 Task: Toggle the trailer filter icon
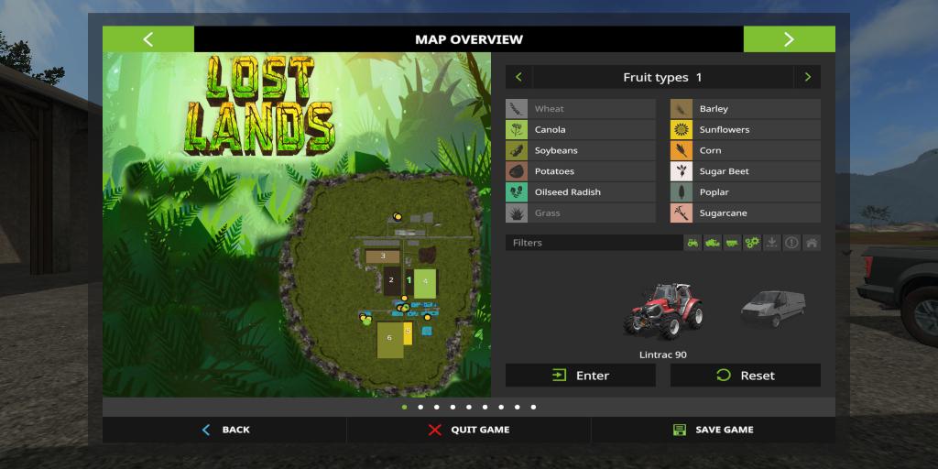732,243
